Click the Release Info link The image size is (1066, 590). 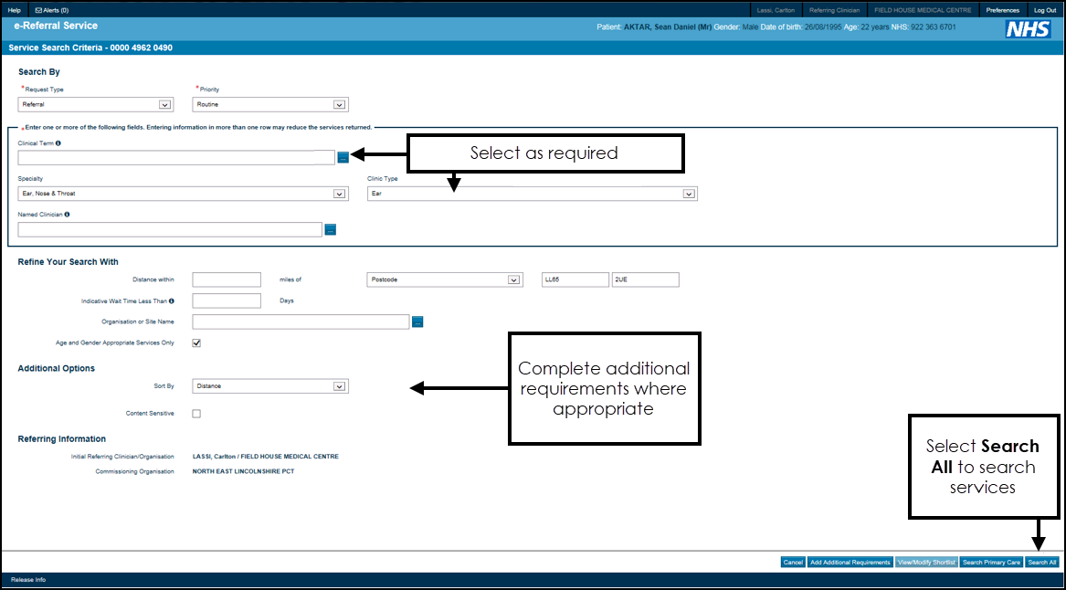28,580
